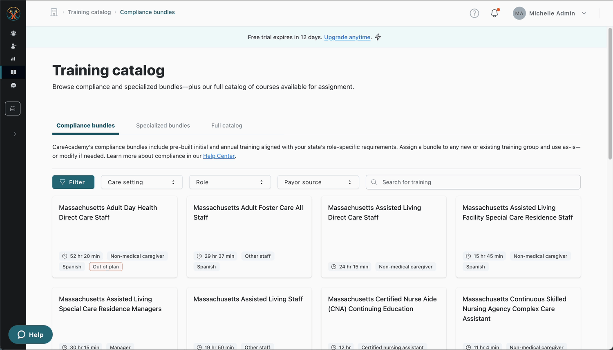Open the messages chat bubble icon

tap(13, 85)
